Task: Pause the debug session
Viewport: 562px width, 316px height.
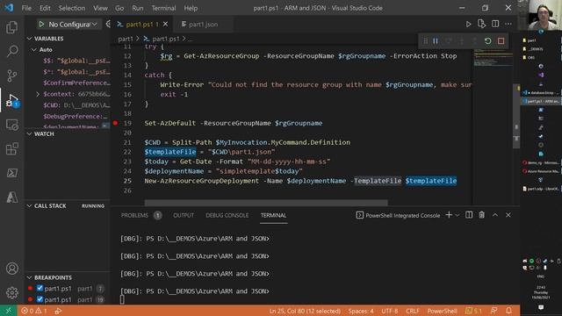Action: (x=436, y=41)
